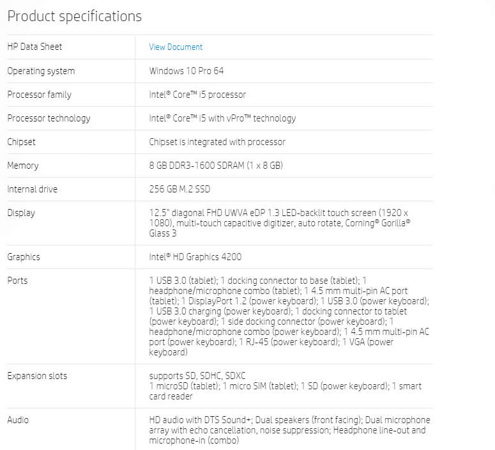Click the Intel HD Graphics 4200 value
This screenshot has width=495, height=450.
195,257
